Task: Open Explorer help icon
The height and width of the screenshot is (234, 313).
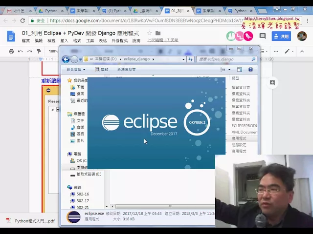Action: coord(250,69)
